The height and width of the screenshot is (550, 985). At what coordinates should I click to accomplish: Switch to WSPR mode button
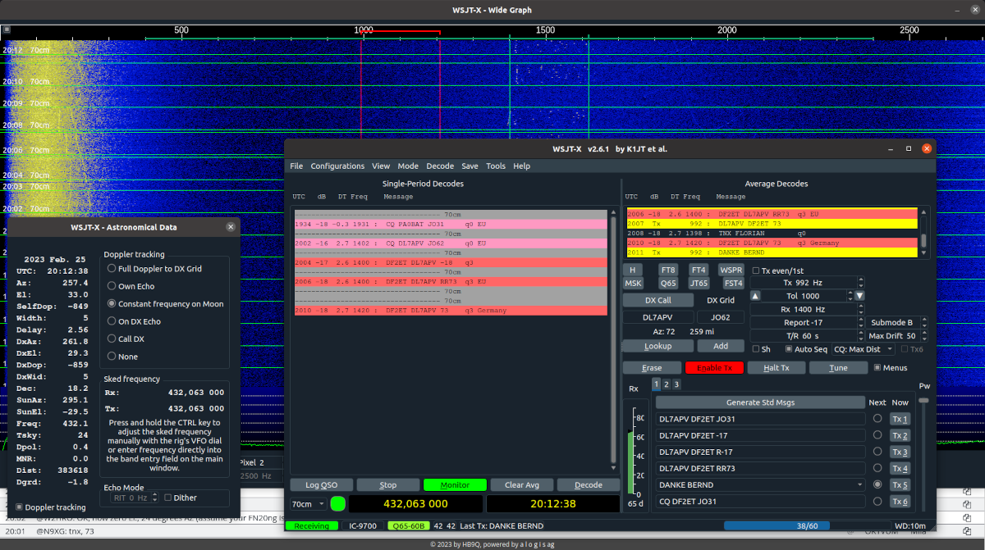[x=731, y=270]
